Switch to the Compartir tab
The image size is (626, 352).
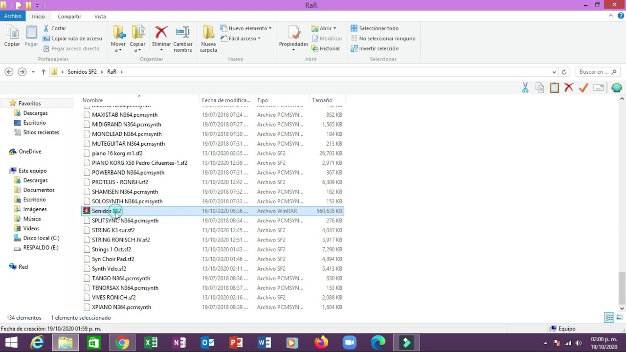coord(69,17)
